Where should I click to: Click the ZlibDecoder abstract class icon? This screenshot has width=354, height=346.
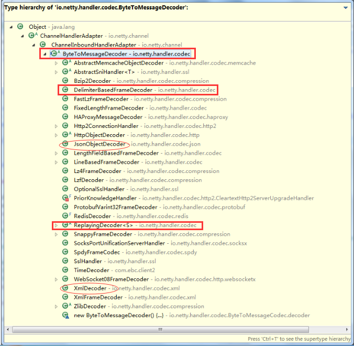coord(67,306)
